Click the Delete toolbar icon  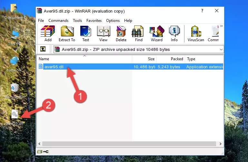121,33
